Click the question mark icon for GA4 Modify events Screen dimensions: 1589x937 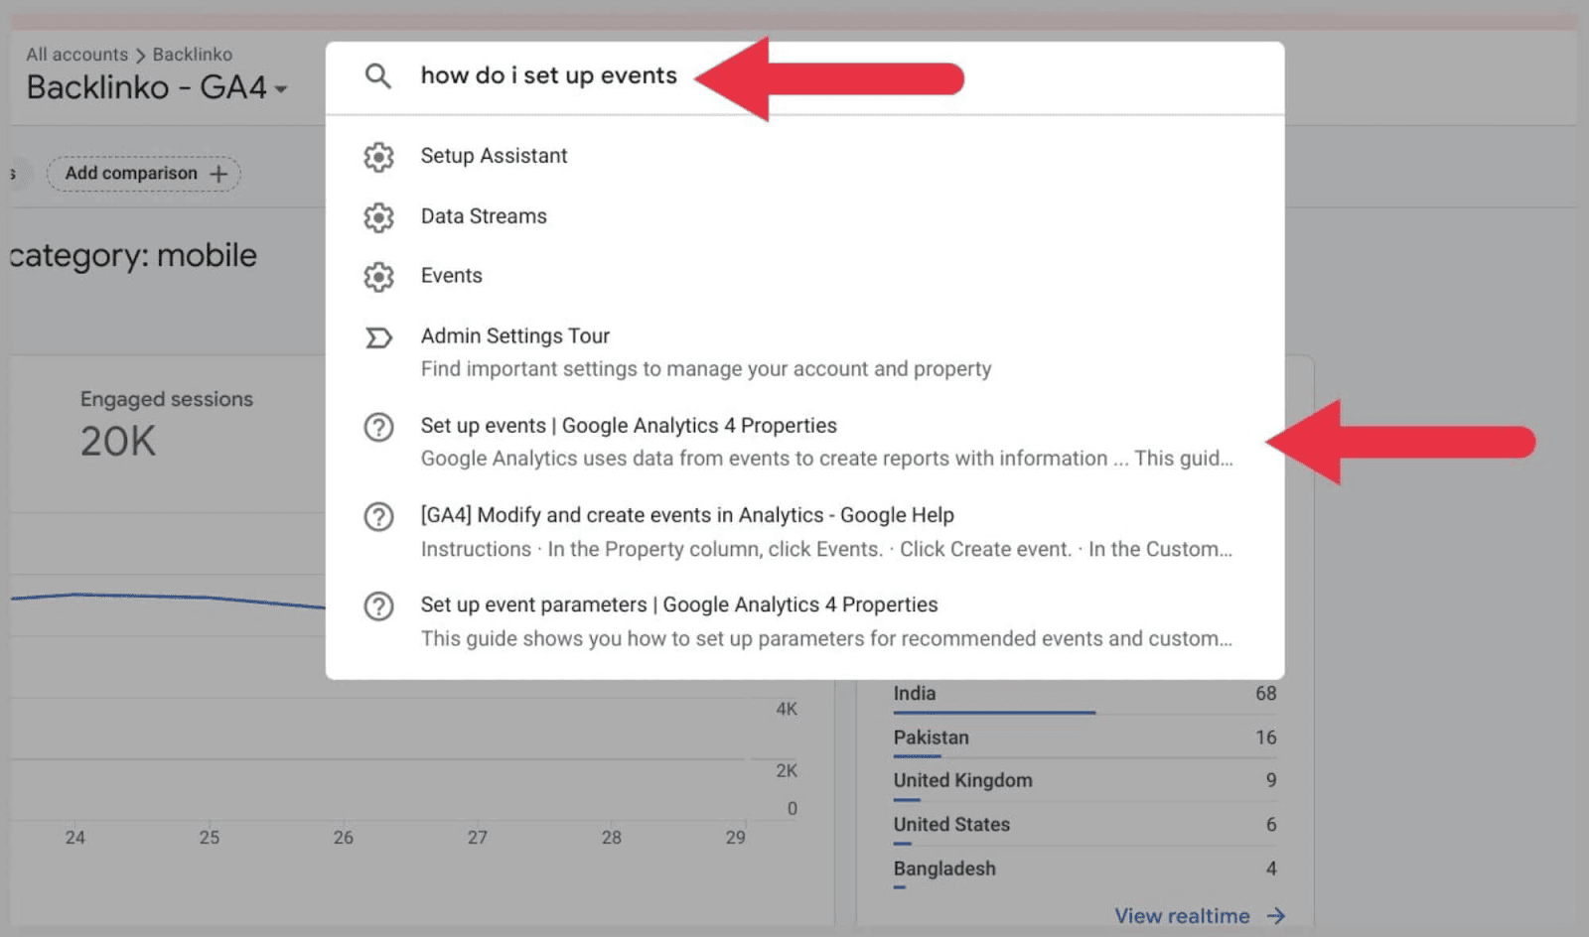point(378,516)
